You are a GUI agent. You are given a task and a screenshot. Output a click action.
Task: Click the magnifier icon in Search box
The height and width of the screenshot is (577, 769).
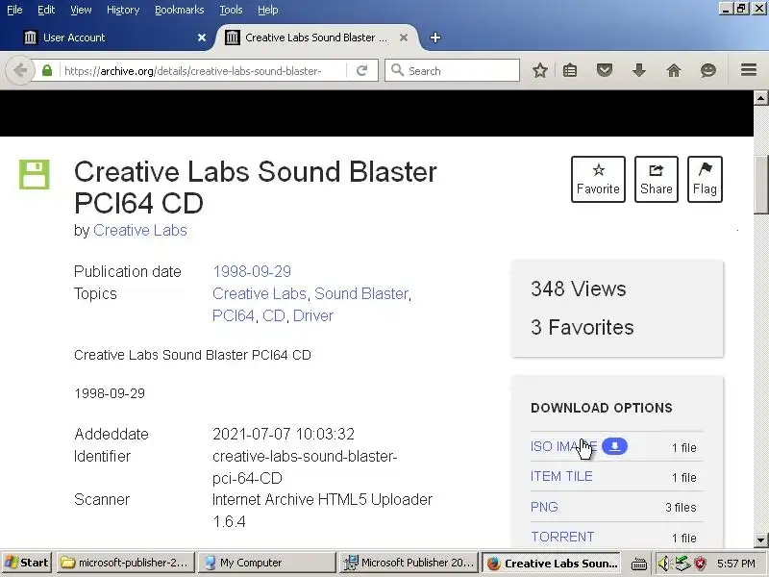tap(398, 70)
